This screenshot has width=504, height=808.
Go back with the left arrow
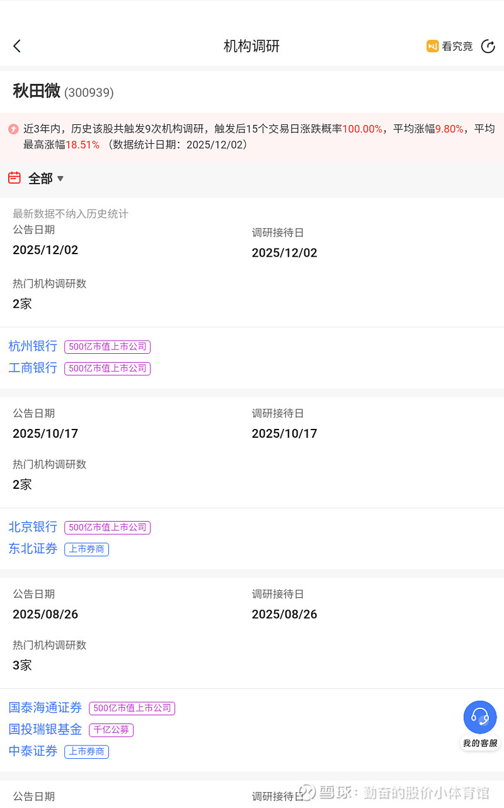pos(17,46)
